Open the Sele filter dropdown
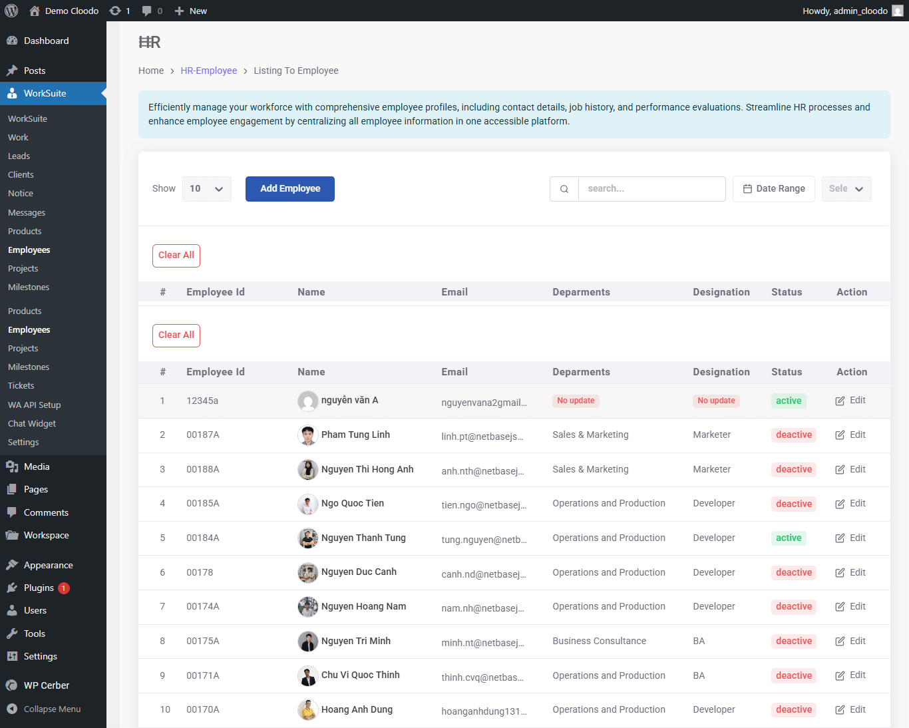 (846, 189)
